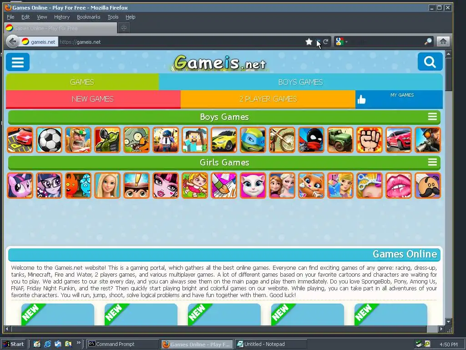Open the Tools menu
This screenshot has width=466, height=350.
pos(113,17)
